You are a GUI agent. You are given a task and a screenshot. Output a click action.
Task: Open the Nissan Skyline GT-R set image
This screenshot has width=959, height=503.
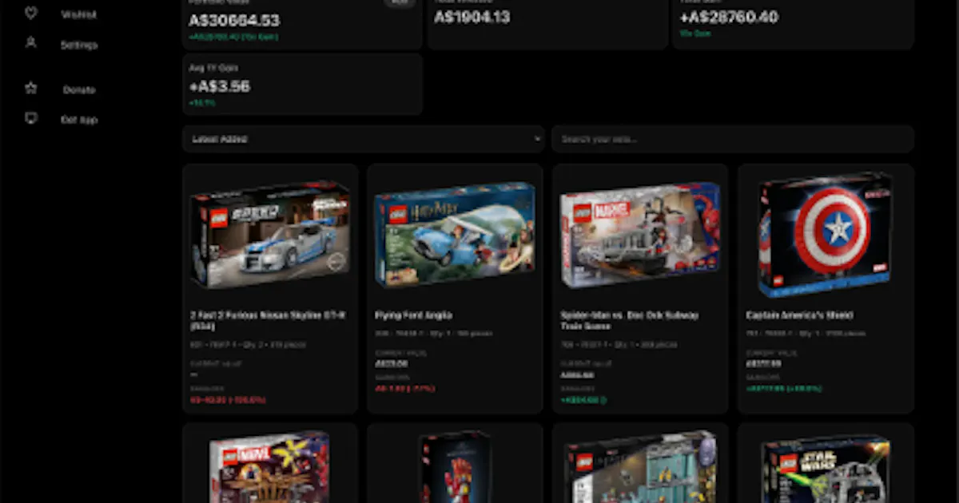coord(270,233)
